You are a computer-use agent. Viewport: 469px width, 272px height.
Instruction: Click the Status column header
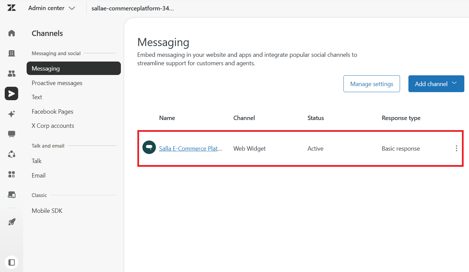[316, 118]
